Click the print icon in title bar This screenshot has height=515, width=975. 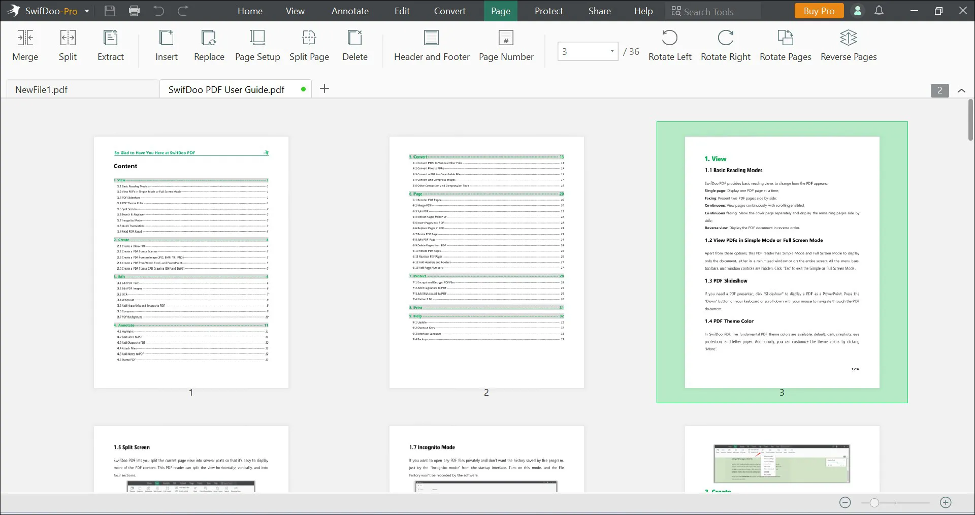click(134, 11)
